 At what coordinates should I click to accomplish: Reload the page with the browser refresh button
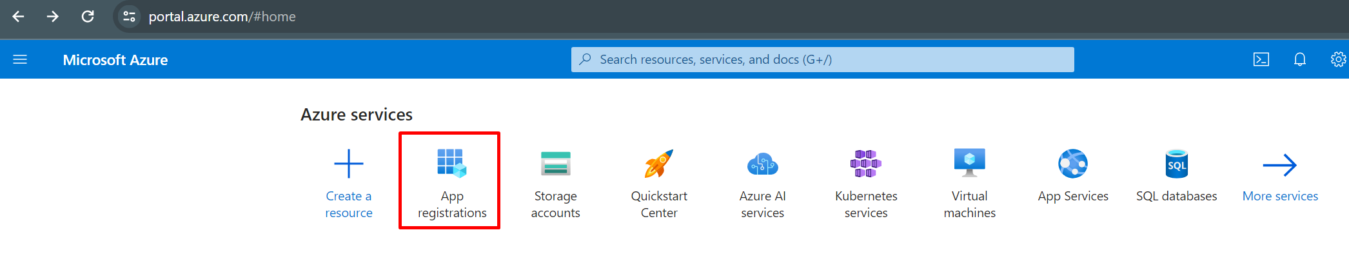(x=88, y=17)
